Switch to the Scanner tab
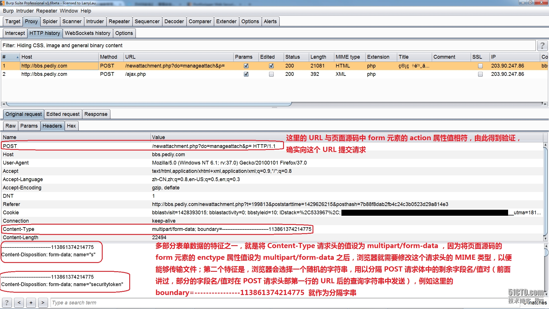This screenshot has height=309, width=549. (72, 21)
